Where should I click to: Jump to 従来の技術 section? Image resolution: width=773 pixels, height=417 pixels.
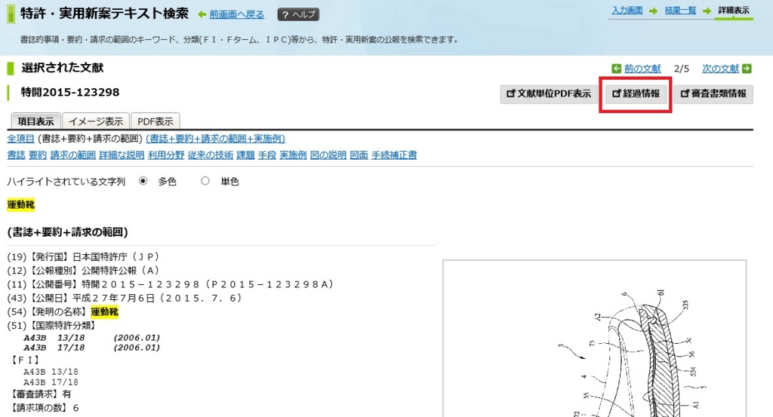tap(211, 155)
